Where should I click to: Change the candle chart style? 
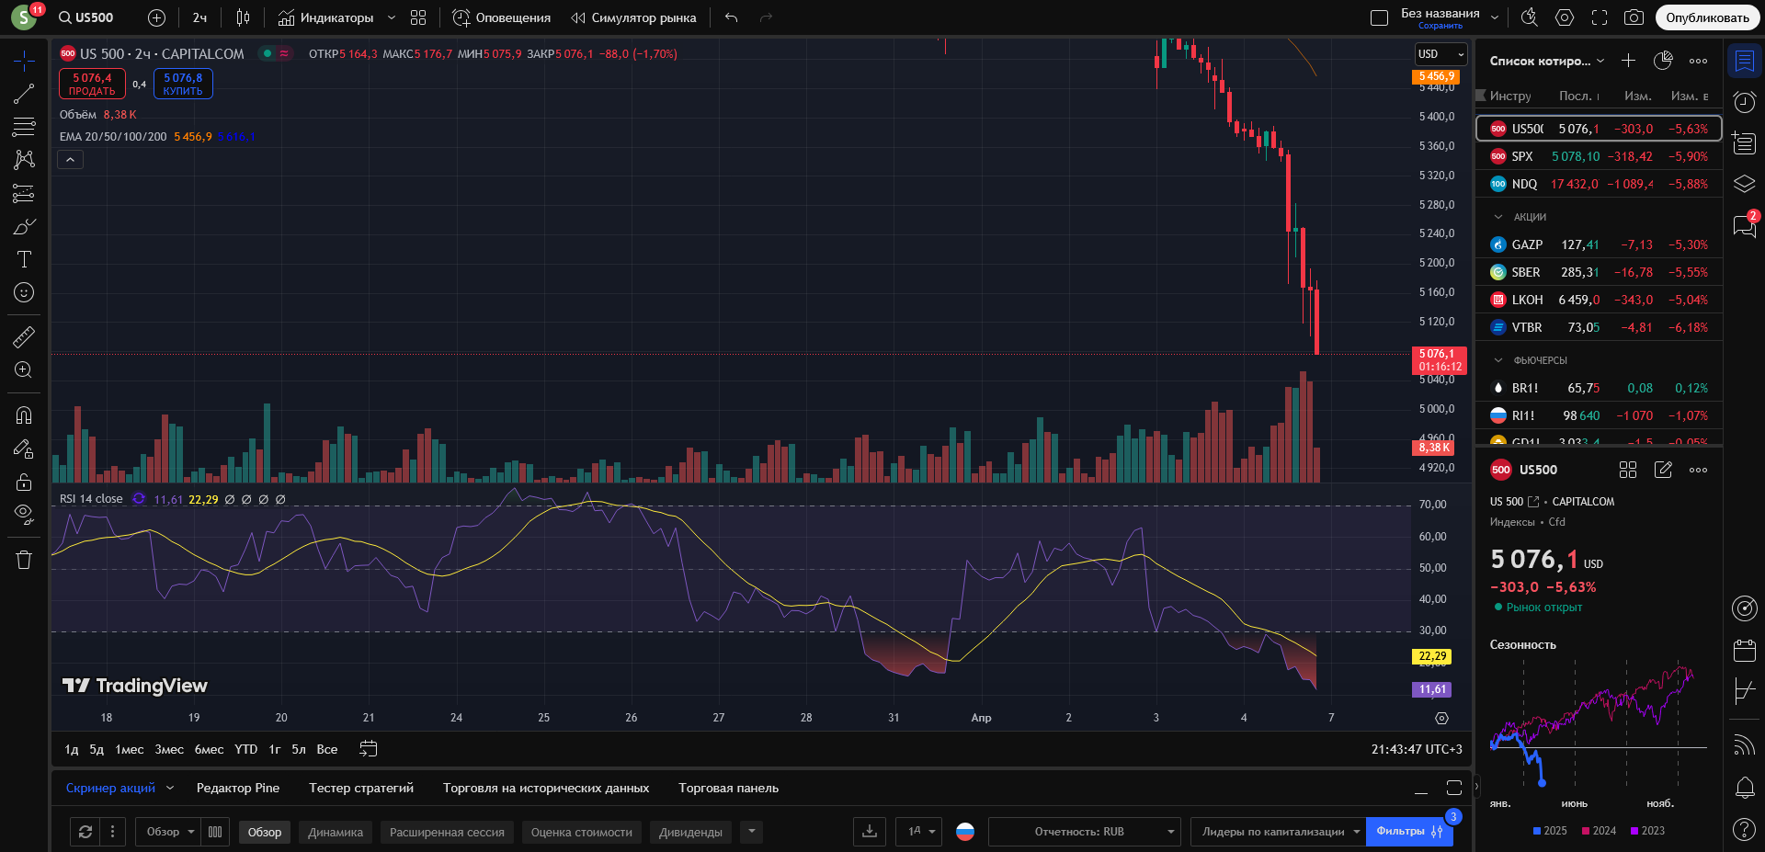[243, 17]
